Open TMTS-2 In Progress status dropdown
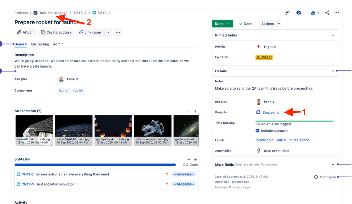 click(x=183, y=174)
